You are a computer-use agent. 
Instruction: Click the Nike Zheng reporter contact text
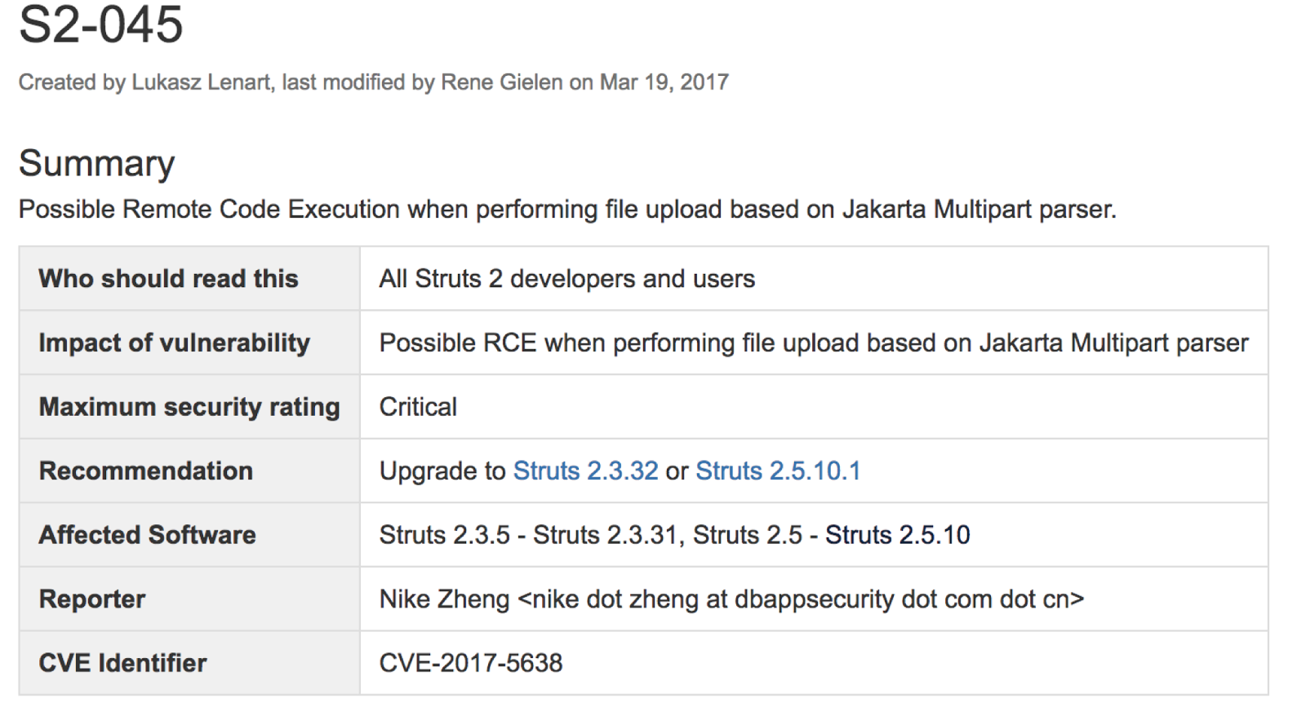(731, 599)
